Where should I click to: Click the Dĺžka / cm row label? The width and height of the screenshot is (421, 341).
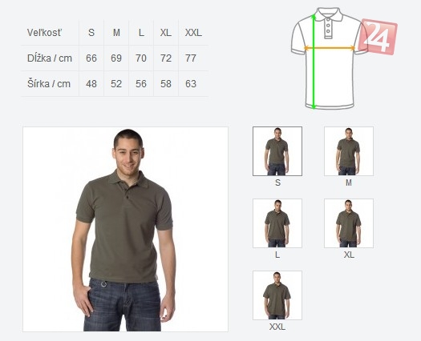coord(50,58)
